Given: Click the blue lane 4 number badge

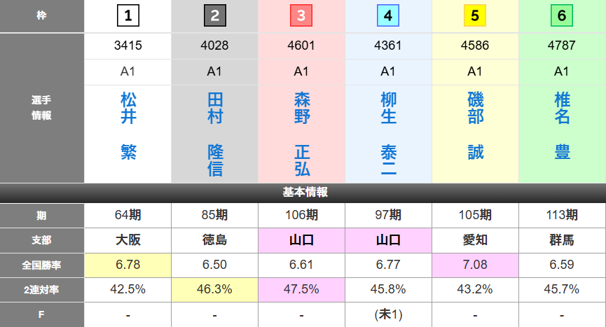Looking at the screenshot, I should [x=388, y=15].
